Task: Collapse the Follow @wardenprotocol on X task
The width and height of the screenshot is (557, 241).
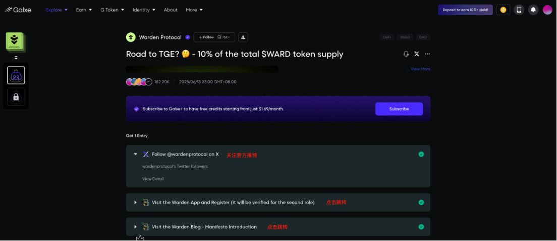Action: [x=135, y=154]
